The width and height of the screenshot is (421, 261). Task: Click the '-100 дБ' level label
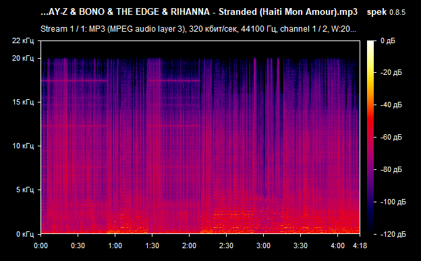tap(393, 202)
